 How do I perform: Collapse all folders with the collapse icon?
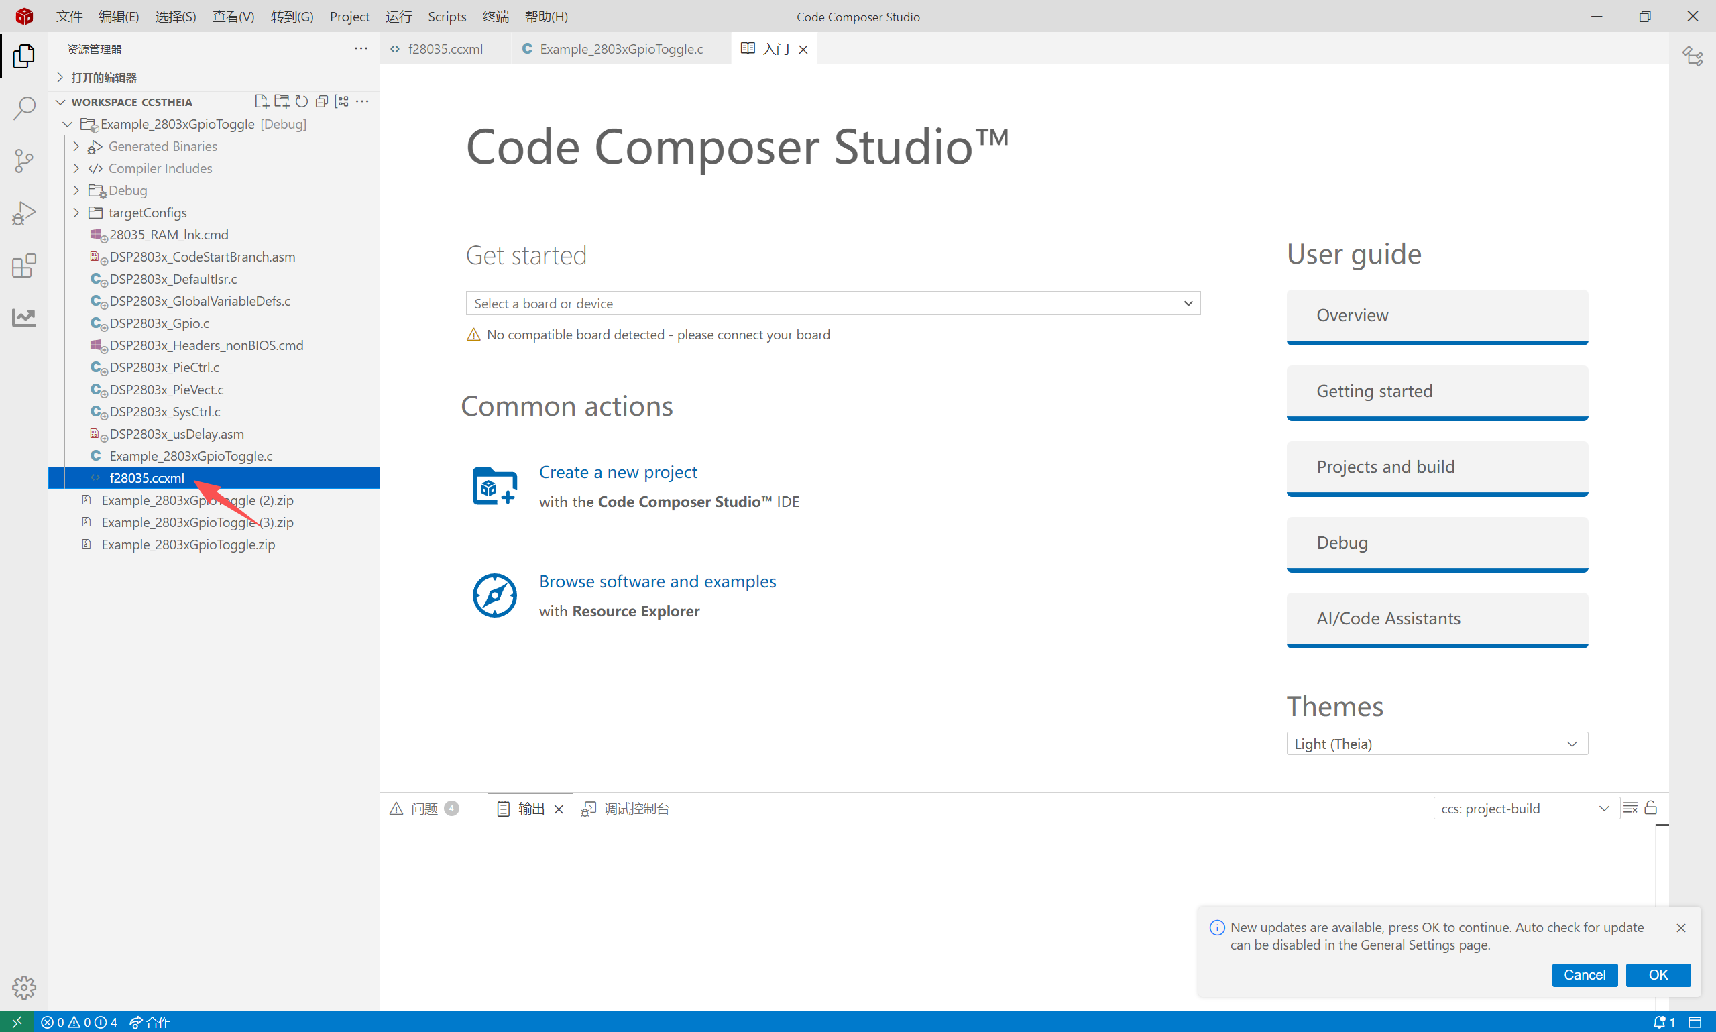coord(321,101)
